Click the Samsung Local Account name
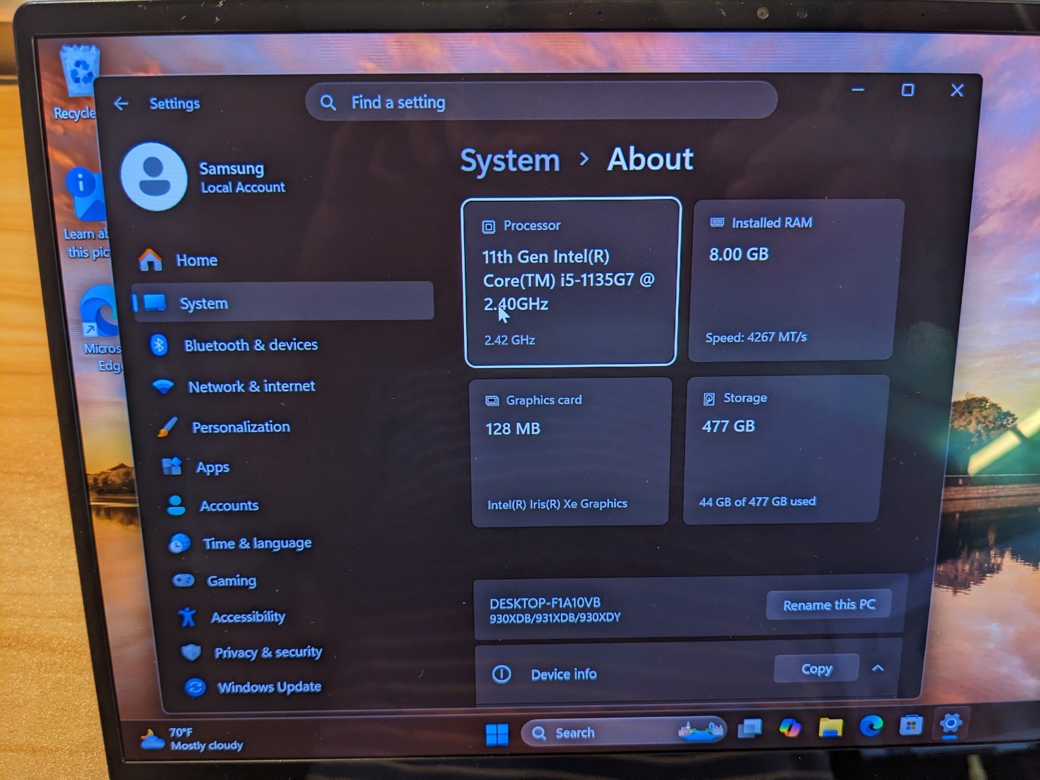Viewport: 1040px width, 780px height. (x=242, y=177)
